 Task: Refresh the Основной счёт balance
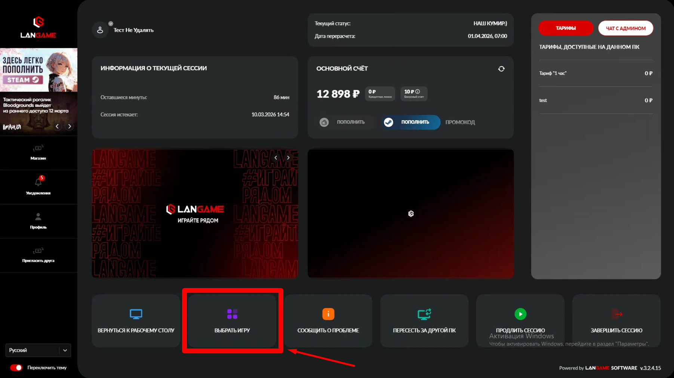pyautogui.click(x=501, y=69)
